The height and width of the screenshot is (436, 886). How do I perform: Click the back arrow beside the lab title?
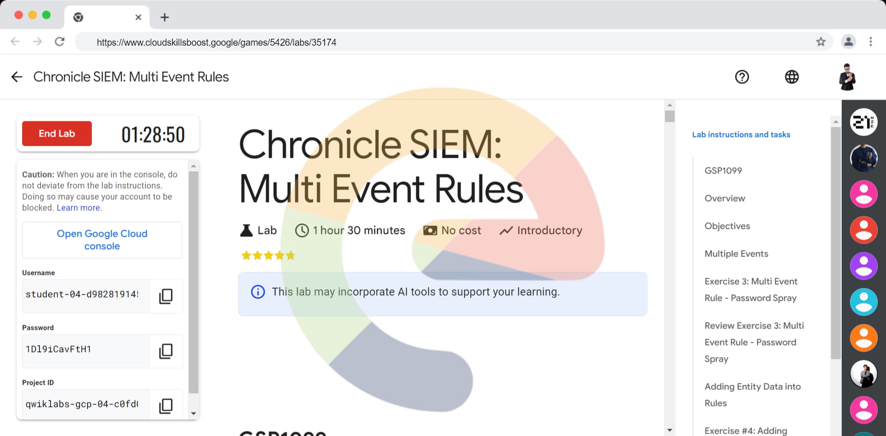click(x=17, y=77)
